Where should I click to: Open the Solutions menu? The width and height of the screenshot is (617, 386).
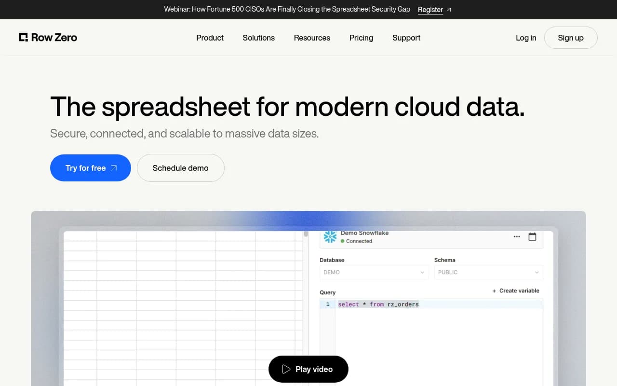[259, 38]
